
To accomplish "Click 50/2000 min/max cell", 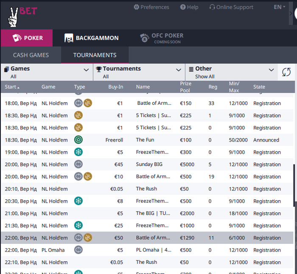I will point(238,140).
